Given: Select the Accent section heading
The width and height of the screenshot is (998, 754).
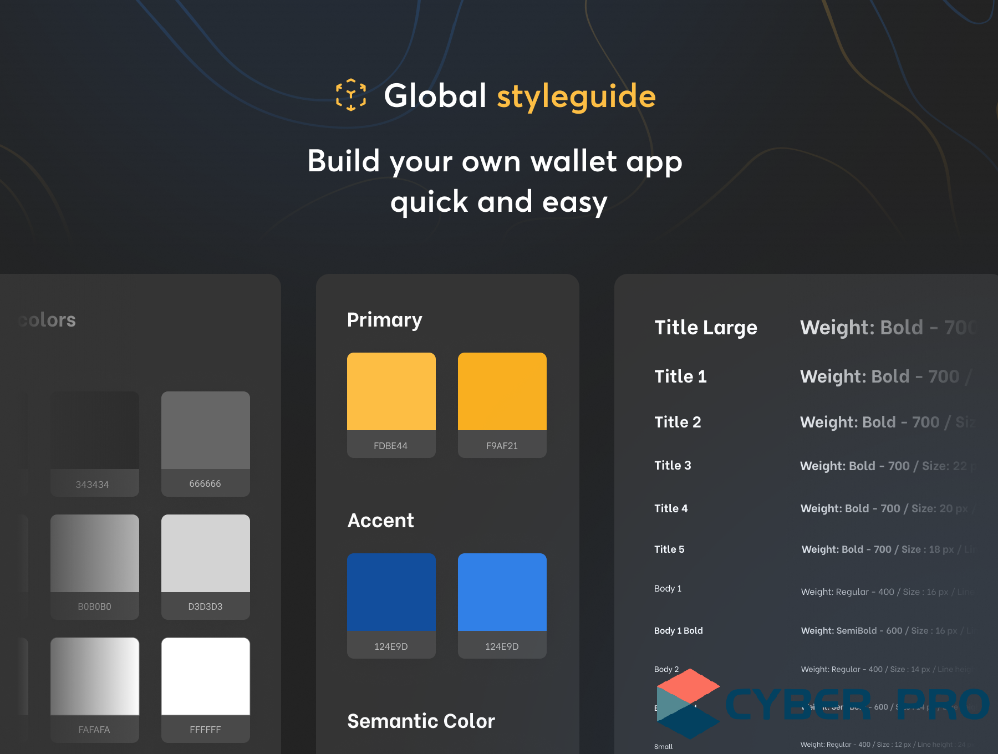Looking at the screenshot, I should click(x=380, y=521).
